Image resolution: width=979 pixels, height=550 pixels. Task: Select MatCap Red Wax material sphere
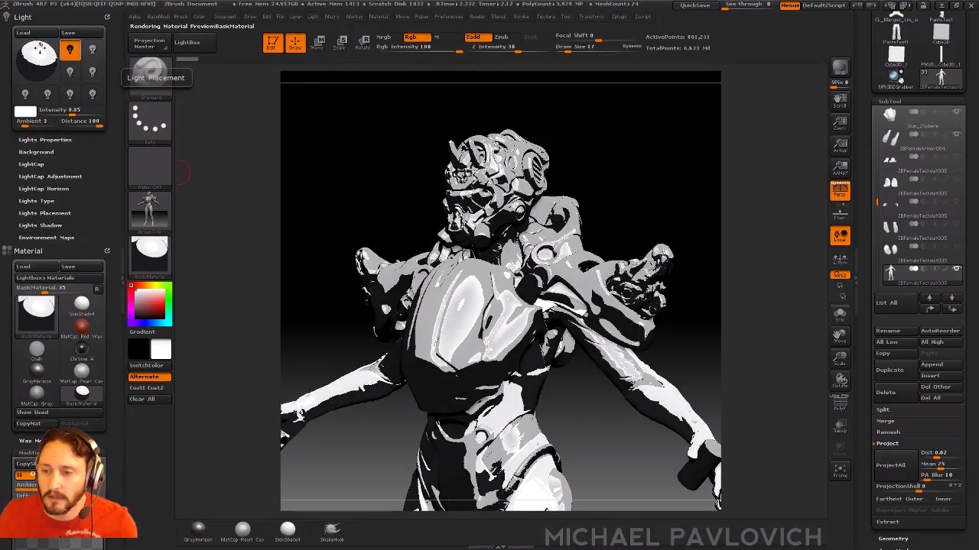click(82, 328)
